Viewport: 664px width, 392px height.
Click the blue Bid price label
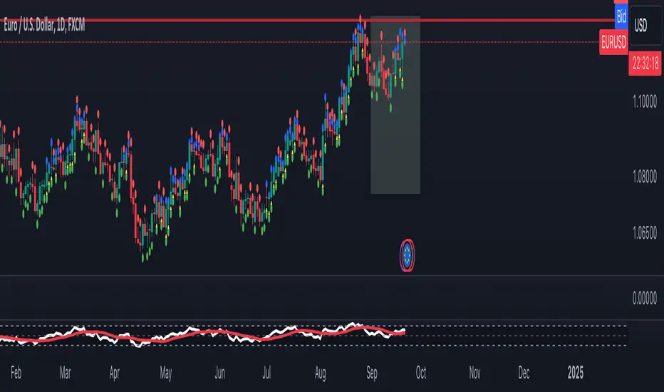(621, 16)
